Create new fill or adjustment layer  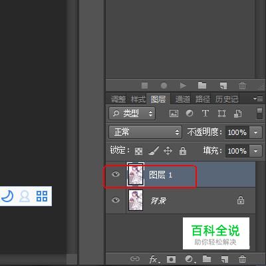pos(190,259)
